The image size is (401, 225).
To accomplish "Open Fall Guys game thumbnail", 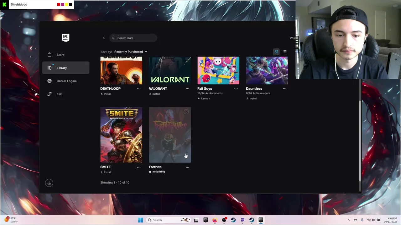I will (218, 71).
